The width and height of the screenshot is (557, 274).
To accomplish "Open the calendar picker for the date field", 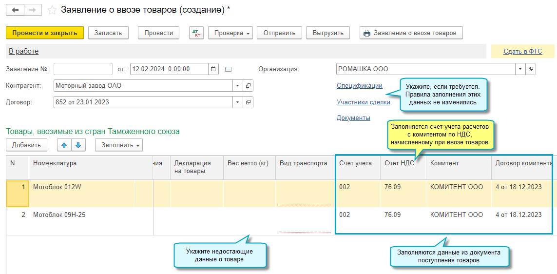I will tap(213, 69).
